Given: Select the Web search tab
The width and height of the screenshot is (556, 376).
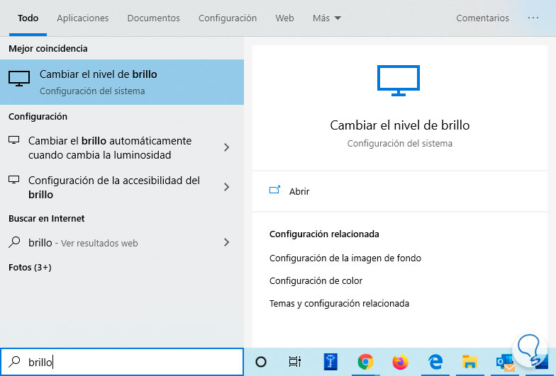Looking at the screenshot, I should 284,18.
